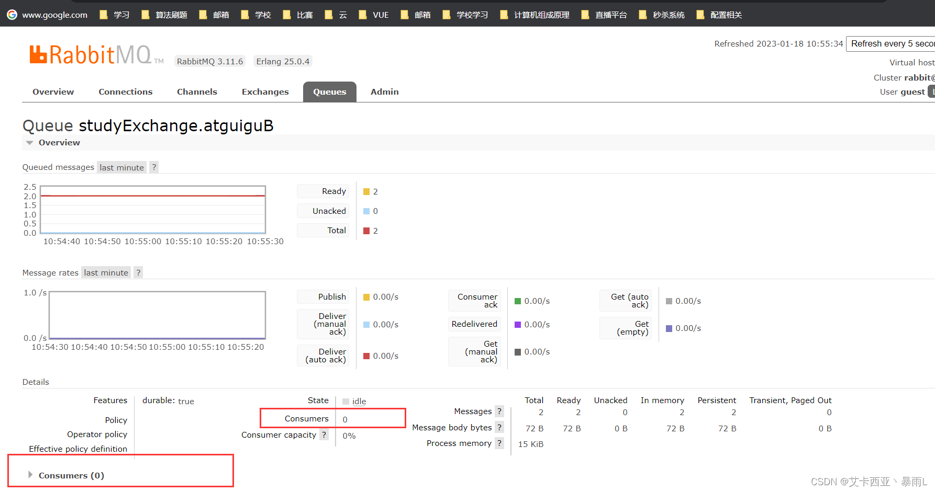This screenshot has height=492, width=935.
Task: Open the 直播平台 bookmark folder
Action: pyautogui.click(x=604, y=15)
